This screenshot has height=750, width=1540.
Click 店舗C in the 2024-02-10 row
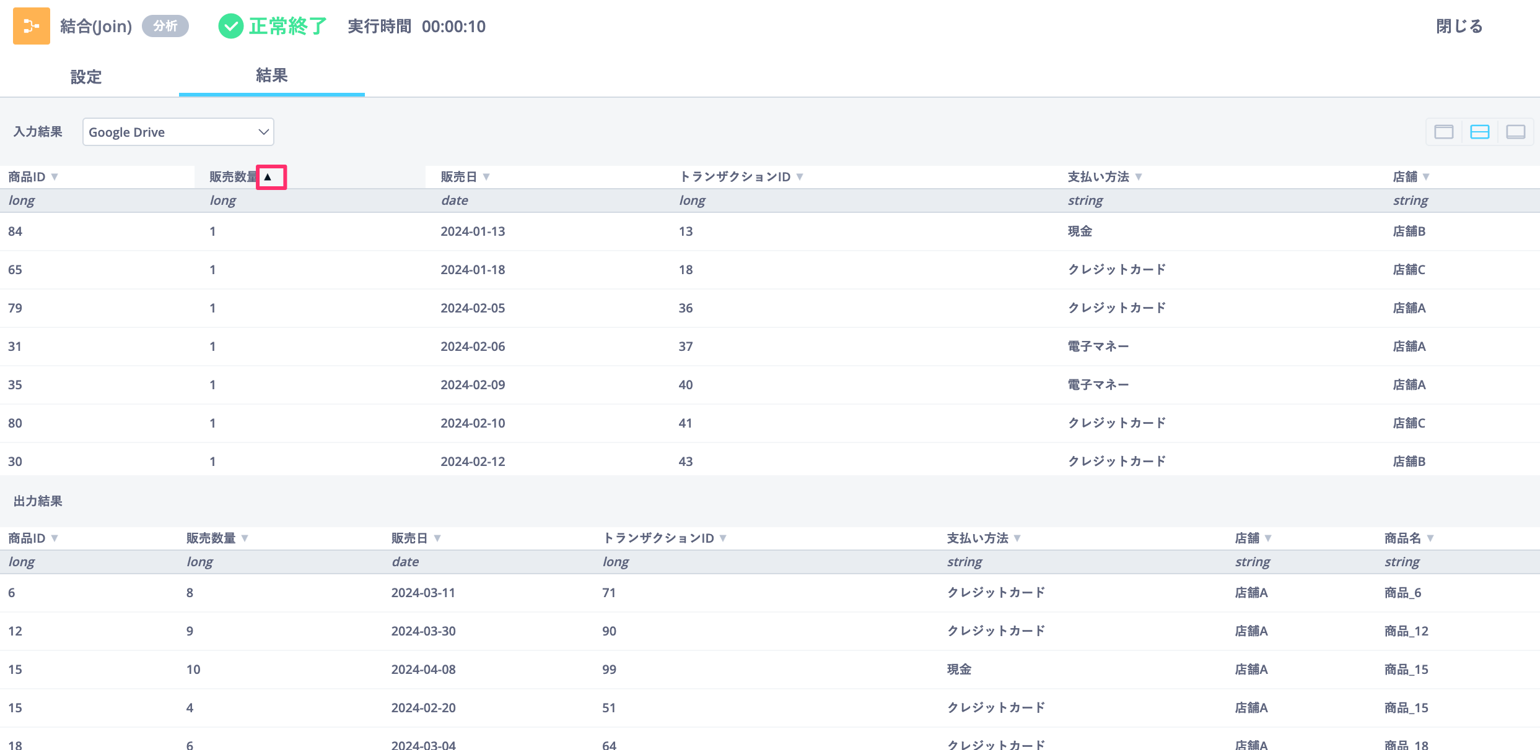pos(1409,423)
